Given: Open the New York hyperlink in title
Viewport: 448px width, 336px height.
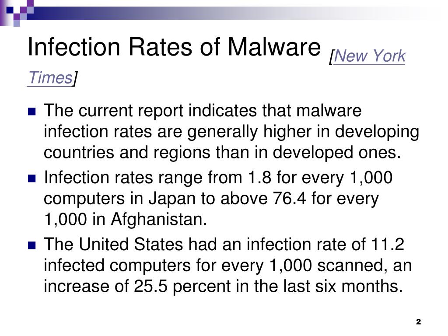Looking at the screenshot, I should (x=369, y=56).
